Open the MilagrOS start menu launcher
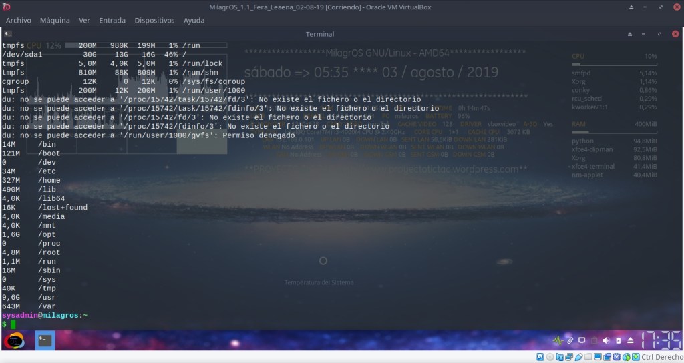The image size is (684, 363). [x=15, y=341]
